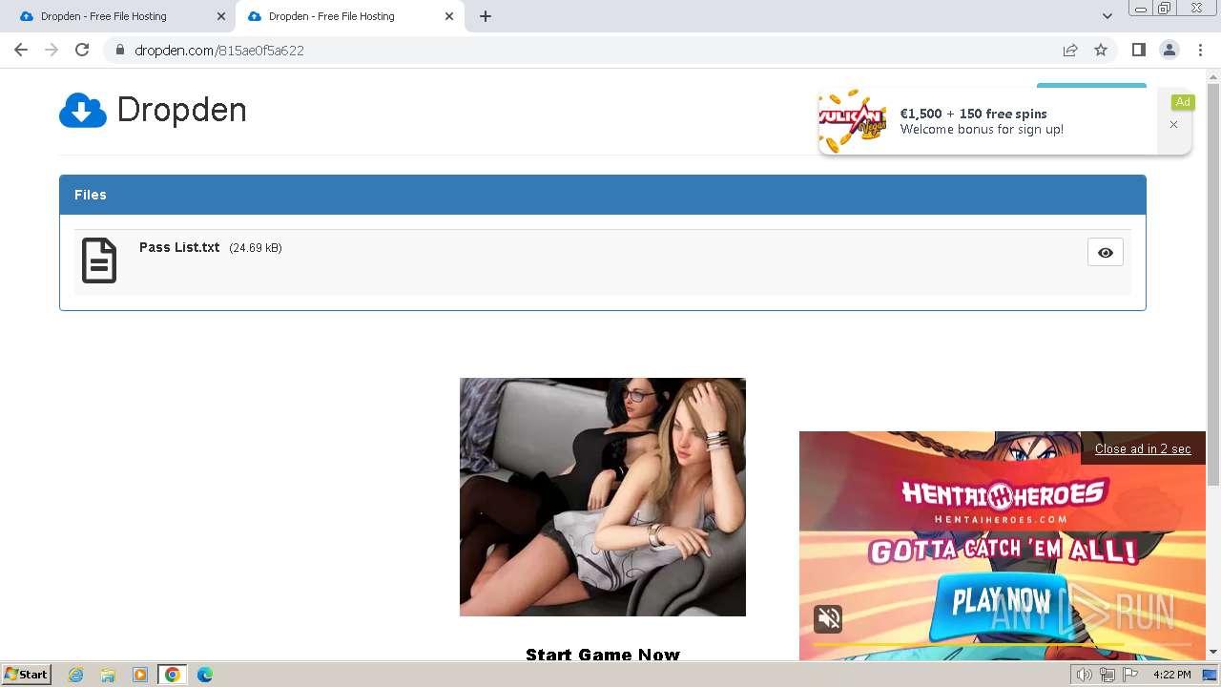Open the Pass List.txt file name
1221x687 pixels.
pos(179,247)
